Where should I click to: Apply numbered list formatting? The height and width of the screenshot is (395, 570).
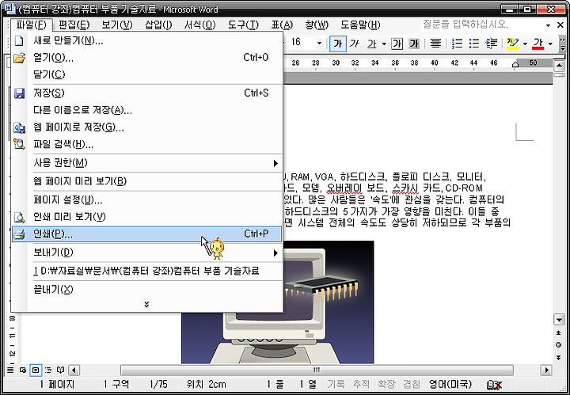click(457, 44)
